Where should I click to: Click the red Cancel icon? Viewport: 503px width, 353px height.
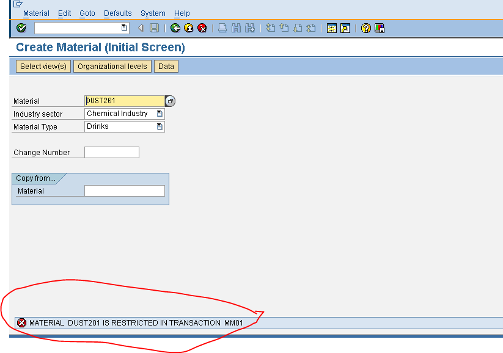pyautogui.click(x=202, y=27)
